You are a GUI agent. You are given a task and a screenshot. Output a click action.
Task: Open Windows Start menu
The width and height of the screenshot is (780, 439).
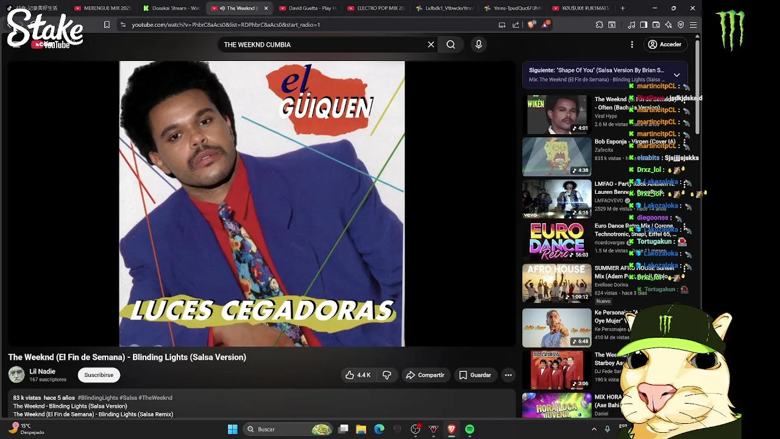[x=232, y=429]
